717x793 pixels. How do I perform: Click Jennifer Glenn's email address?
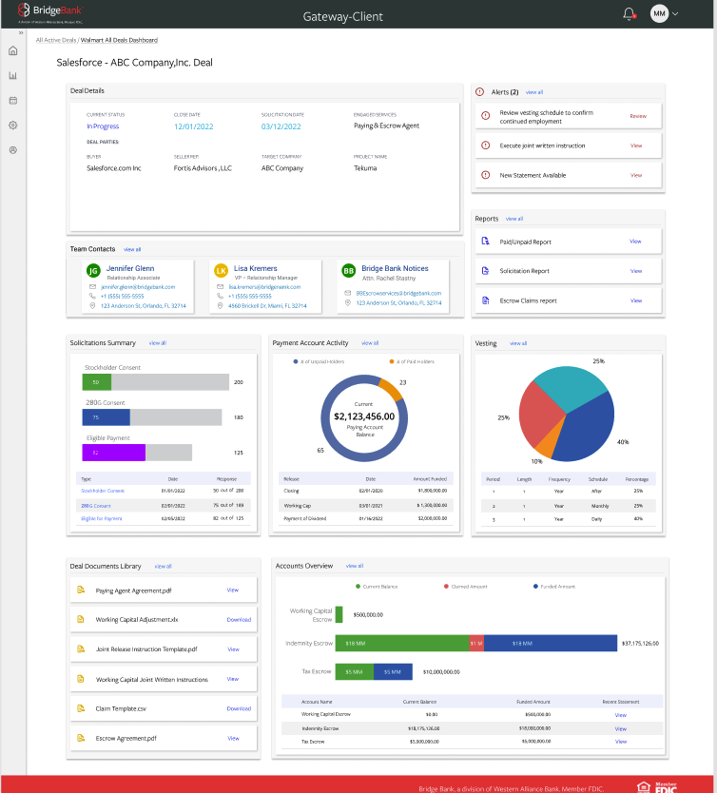pyautogui.click(x=138, y=287)
